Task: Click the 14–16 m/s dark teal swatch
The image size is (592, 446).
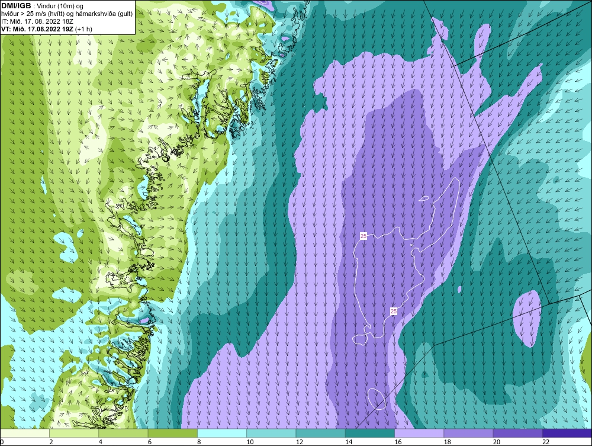Action: 370,433
